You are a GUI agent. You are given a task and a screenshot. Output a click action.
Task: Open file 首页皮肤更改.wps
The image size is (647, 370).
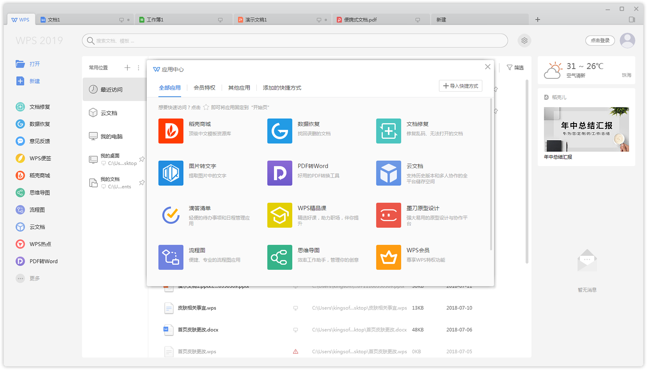pyautogui.click(x=197, y=351)
